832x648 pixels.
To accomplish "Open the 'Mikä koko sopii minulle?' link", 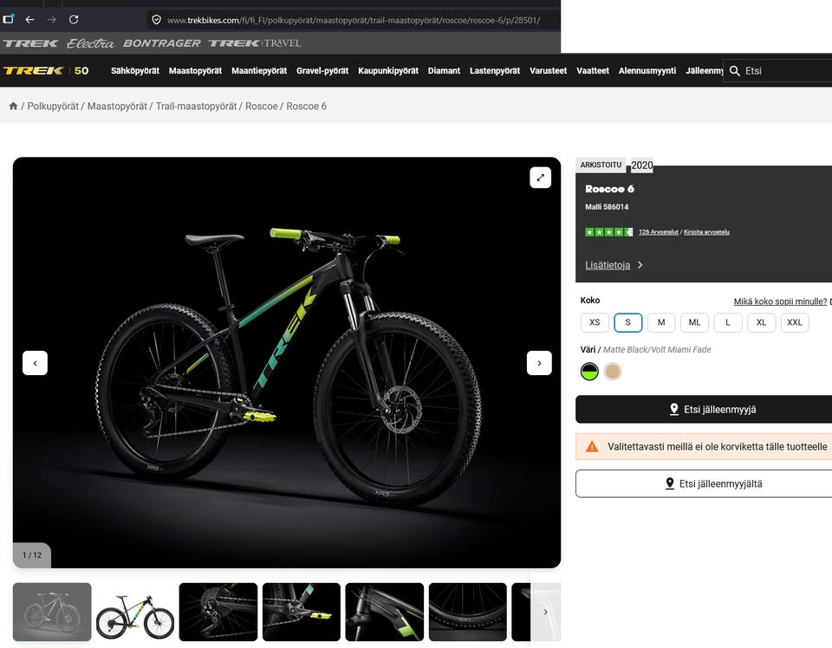I will (780, 301).
